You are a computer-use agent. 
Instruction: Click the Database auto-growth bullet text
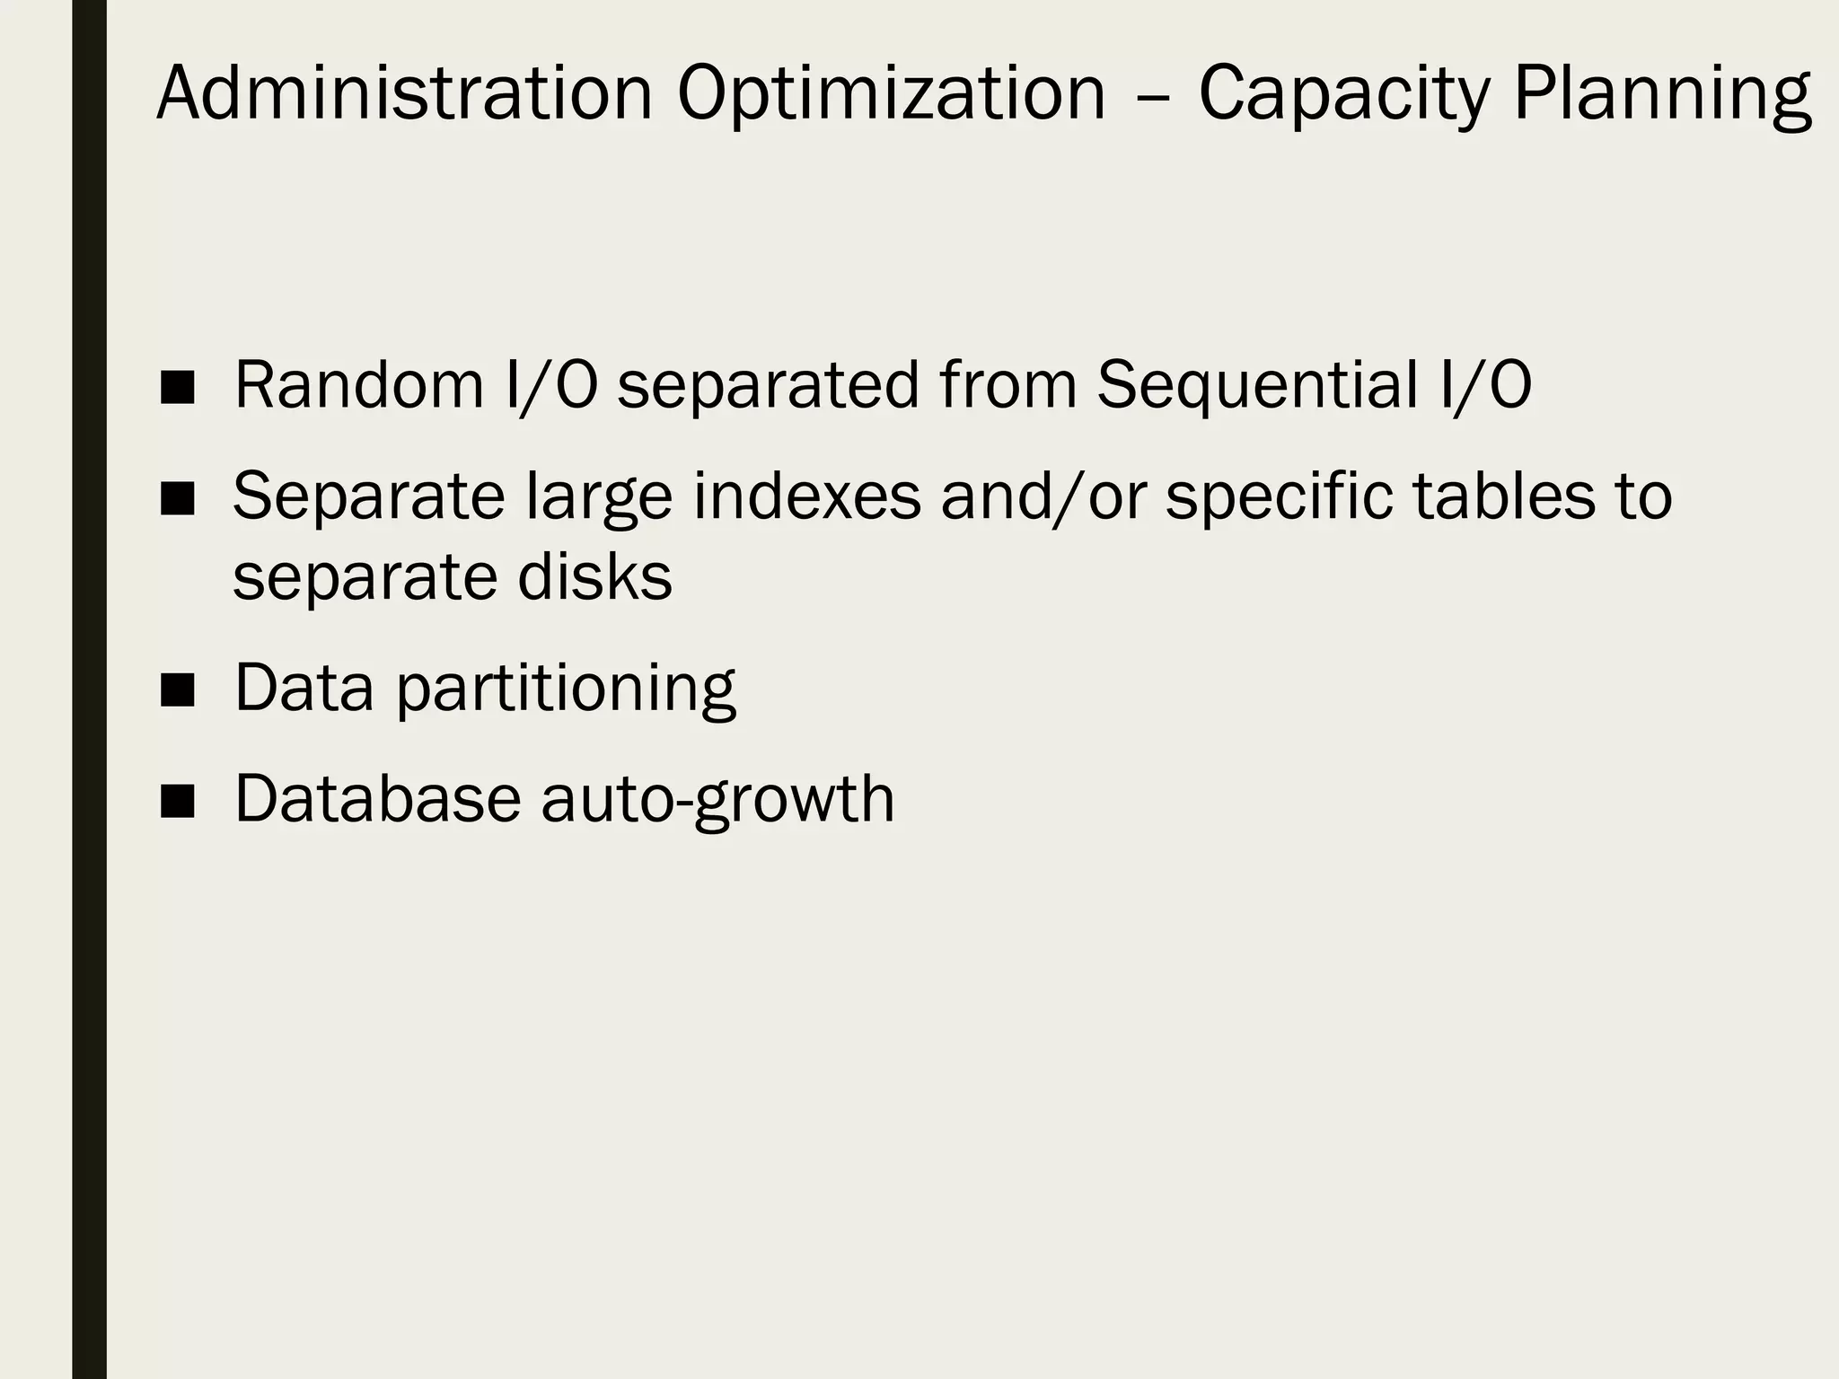click(x=564, y=799)
